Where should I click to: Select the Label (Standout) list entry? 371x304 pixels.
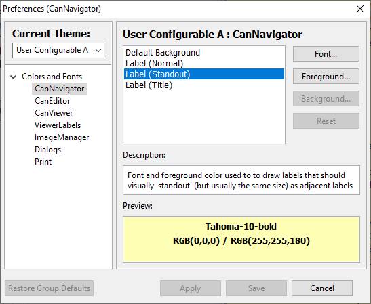click(x=204, y=74)
